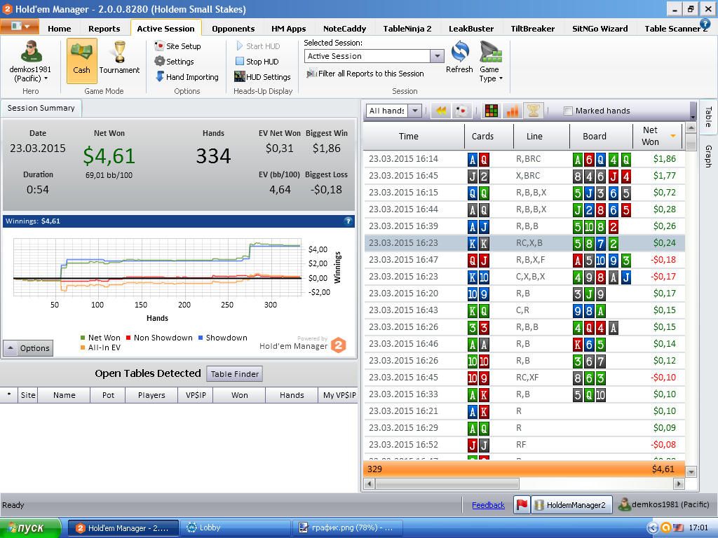
Task: Click the horizontal scrollbar right arrow
Action: pos(679,483)
